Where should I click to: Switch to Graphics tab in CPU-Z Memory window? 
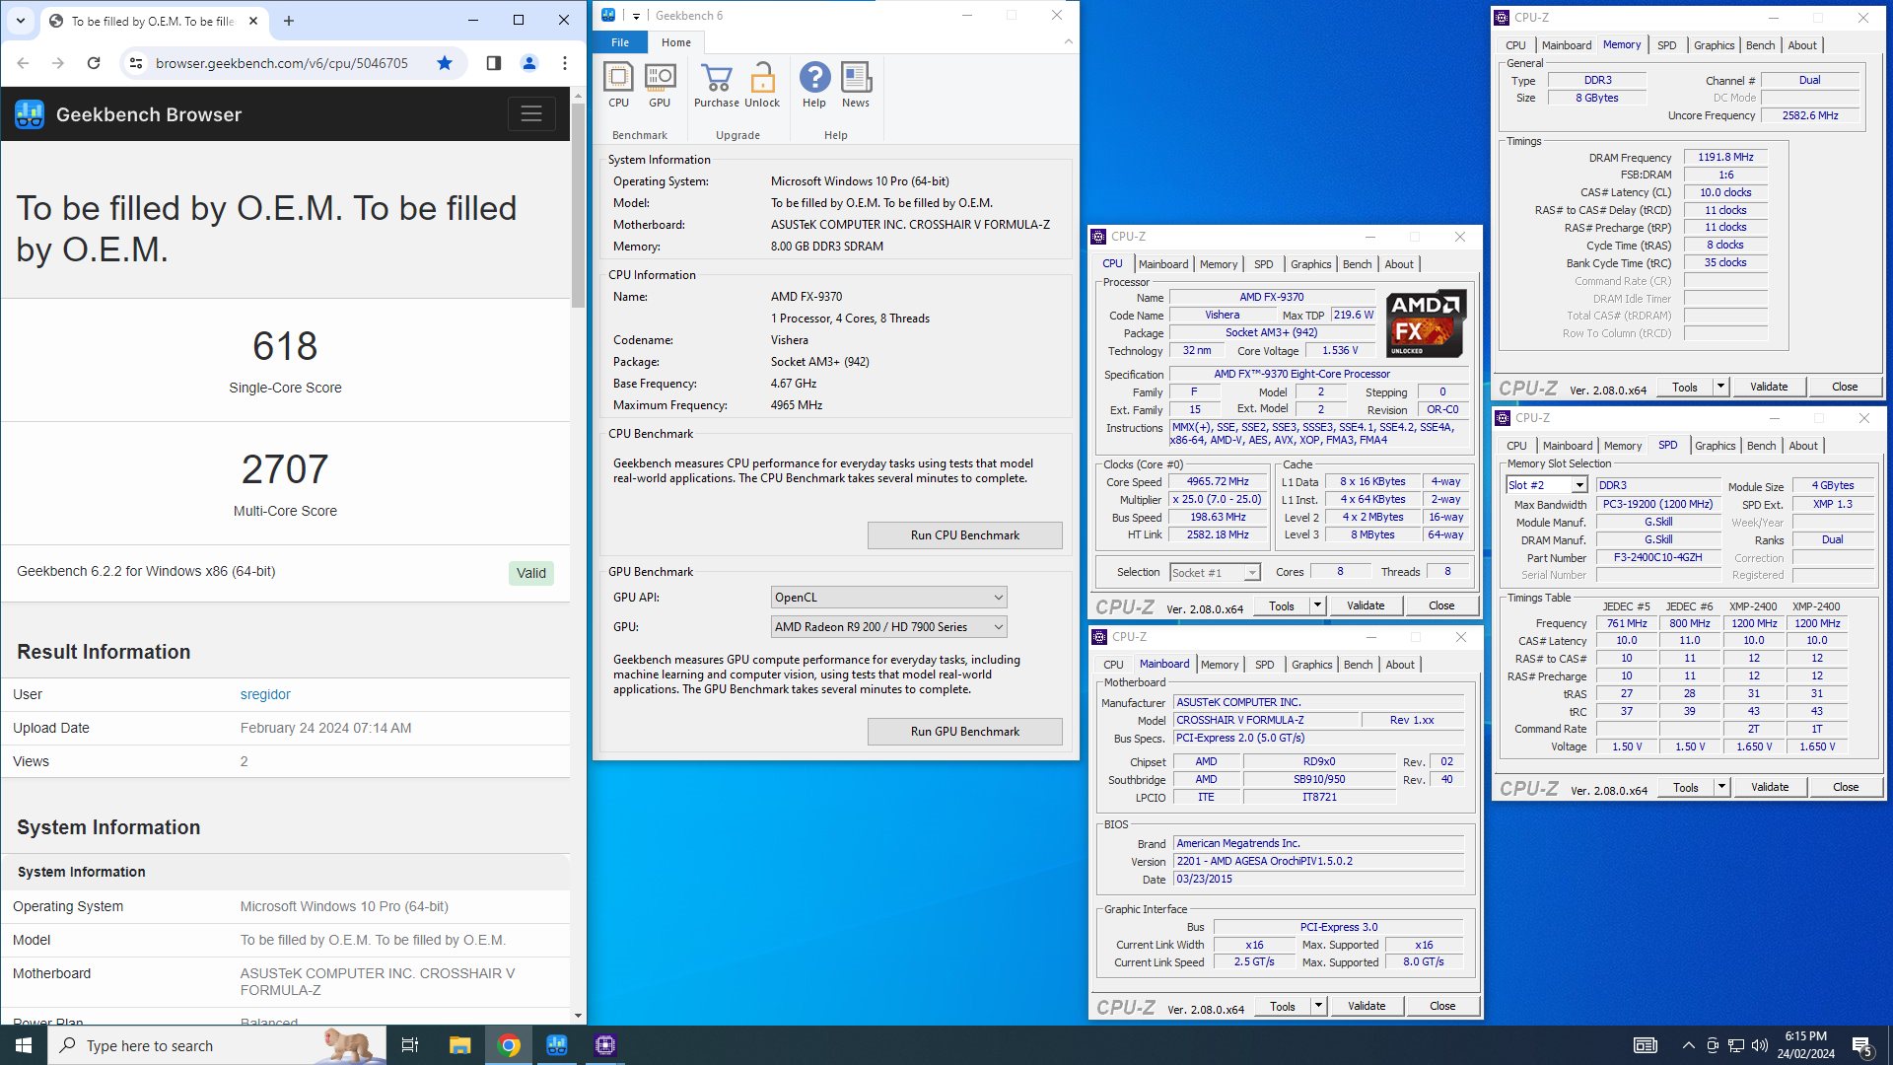tap(1714, 45)
